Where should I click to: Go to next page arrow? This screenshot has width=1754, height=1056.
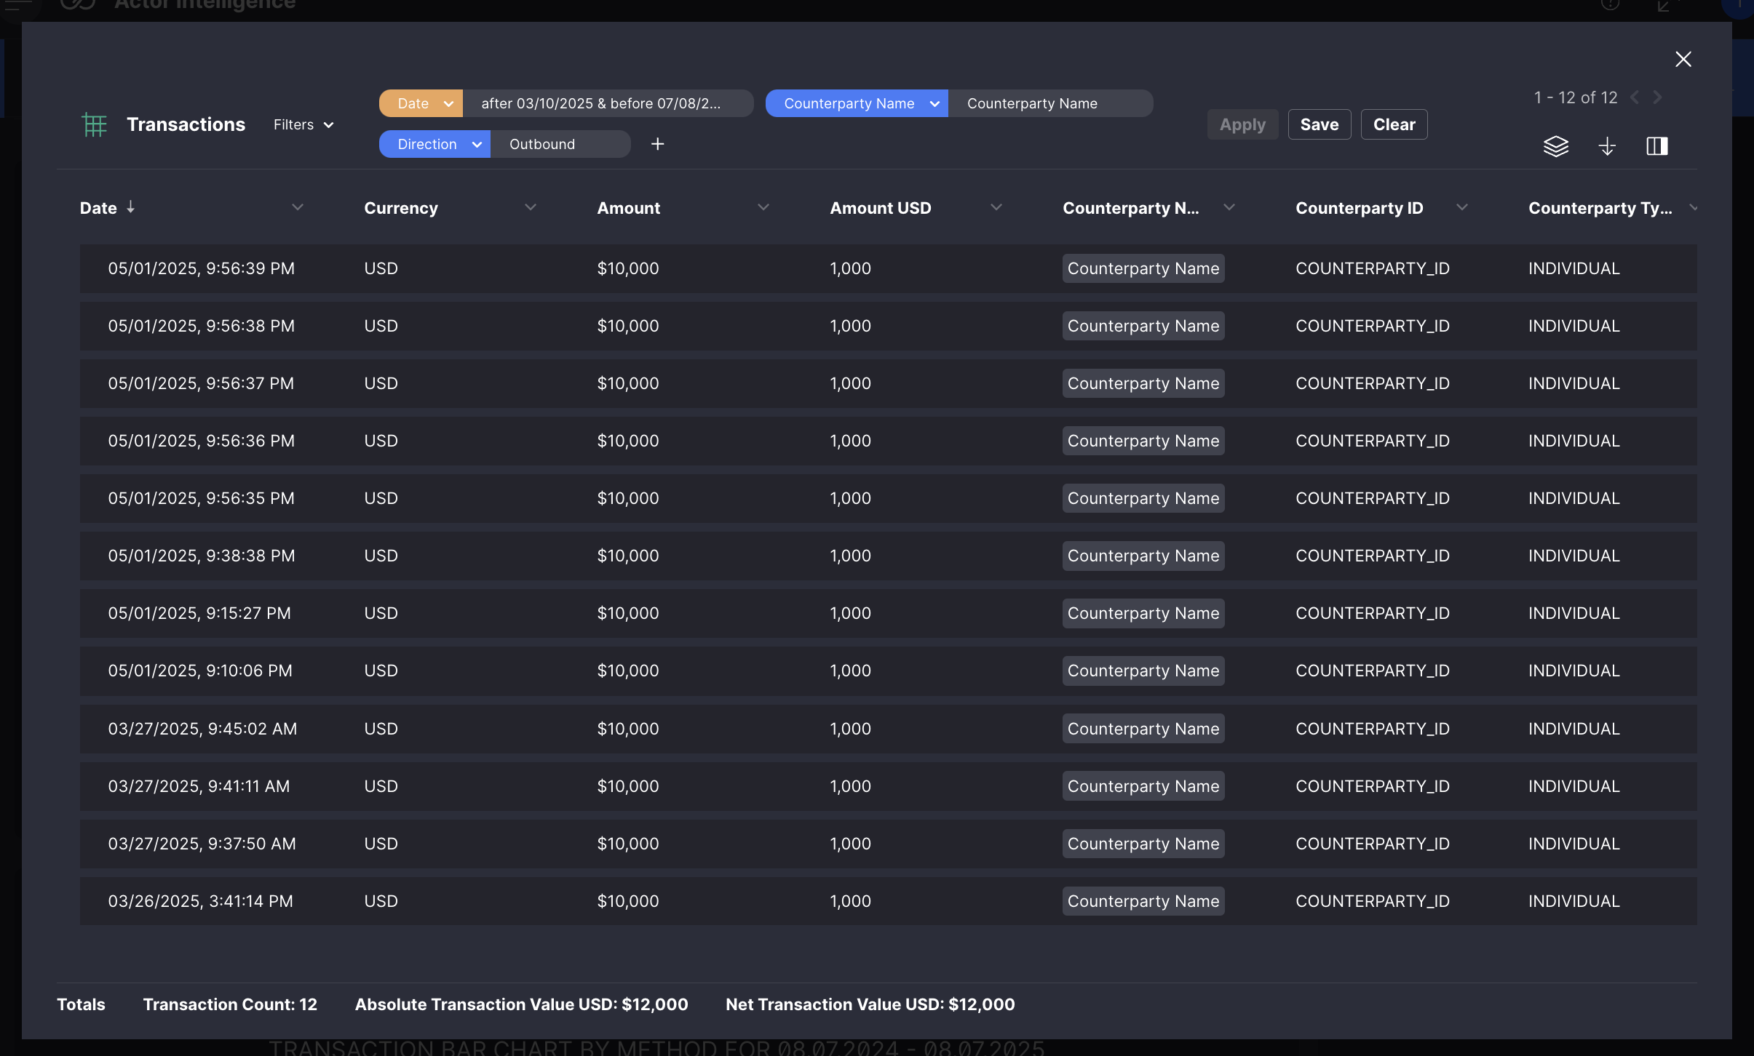point(1657,97)
